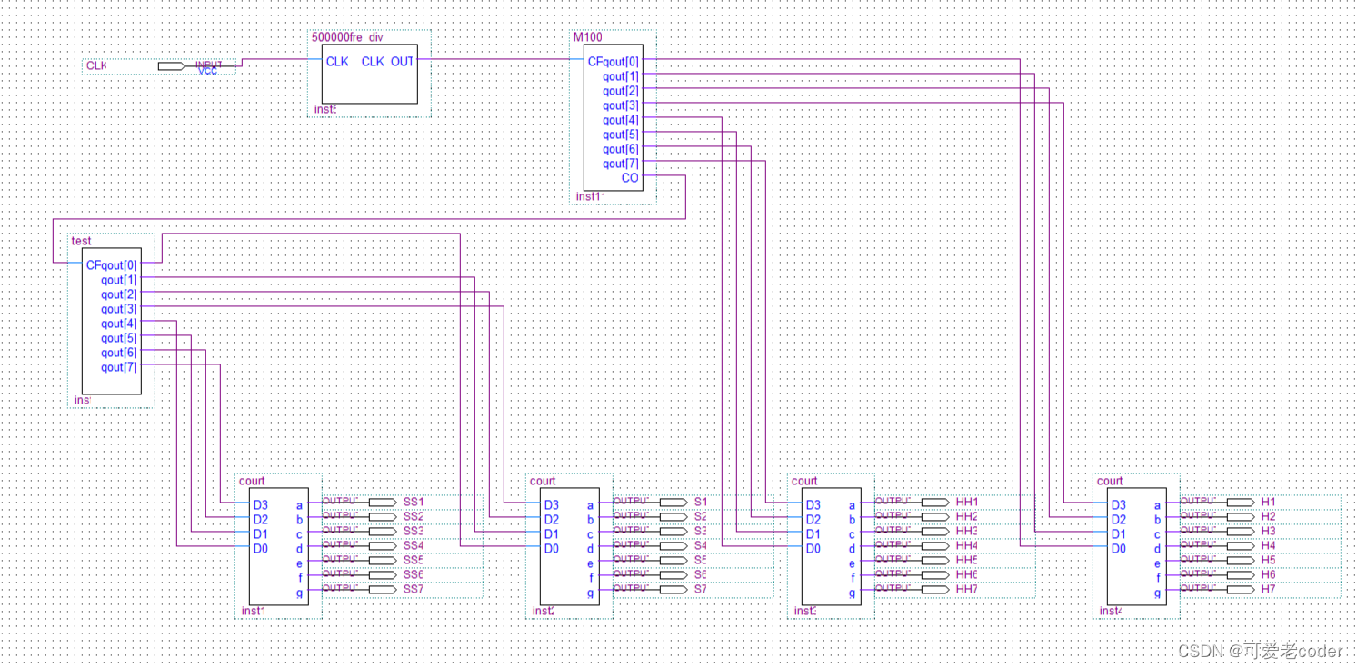Click the H5 output pin
Screen dimensions: 1357x668
[x=1241, y=560]
